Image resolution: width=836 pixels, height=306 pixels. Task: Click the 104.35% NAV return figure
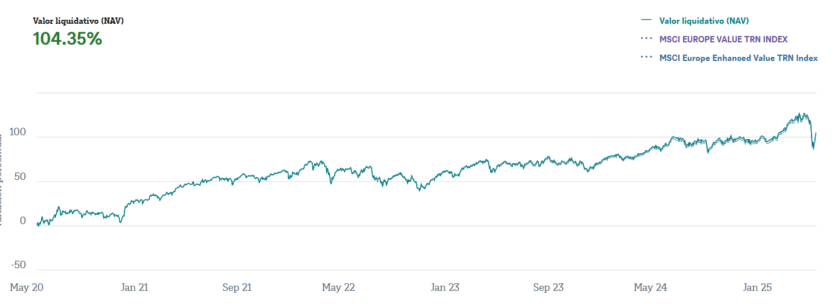pos(67,39)
